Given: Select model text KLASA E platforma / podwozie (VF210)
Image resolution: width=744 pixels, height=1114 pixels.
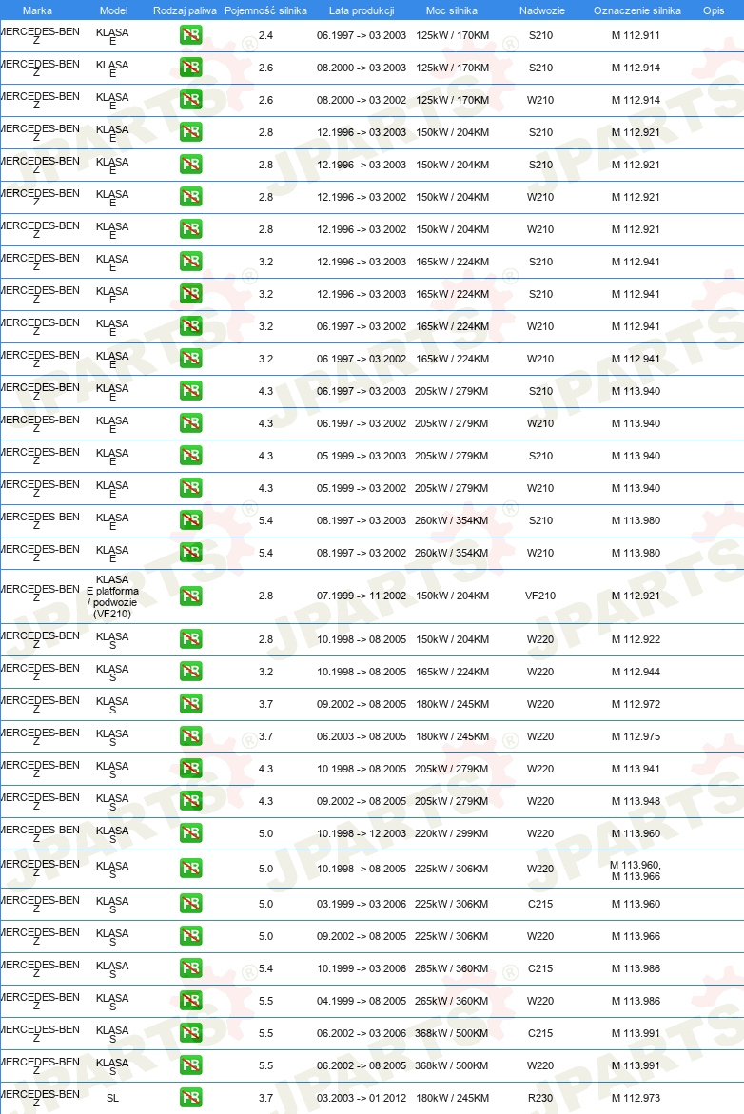Looking at the screenshot, I should (x=112, y=596).
